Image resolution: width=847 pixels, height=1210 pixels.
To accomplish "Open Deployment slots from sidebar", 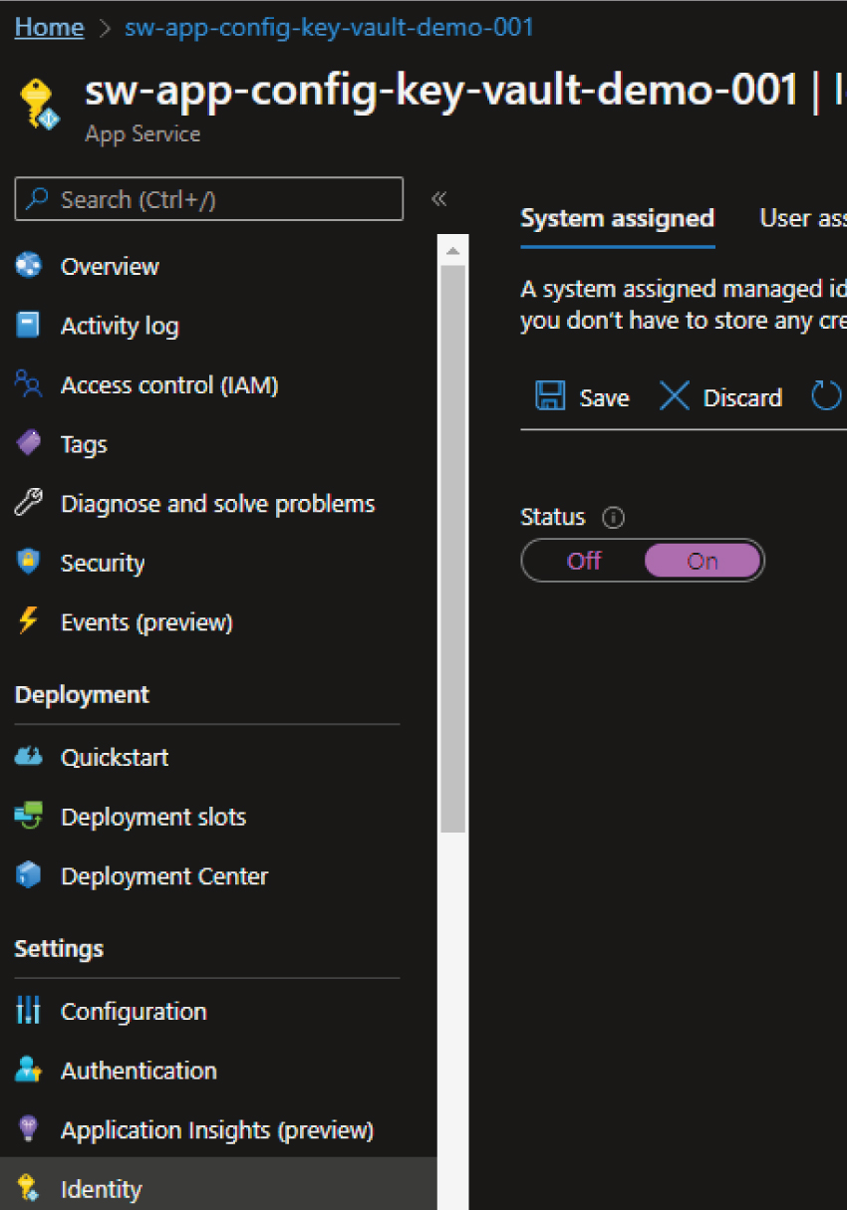I will [152, 817].
